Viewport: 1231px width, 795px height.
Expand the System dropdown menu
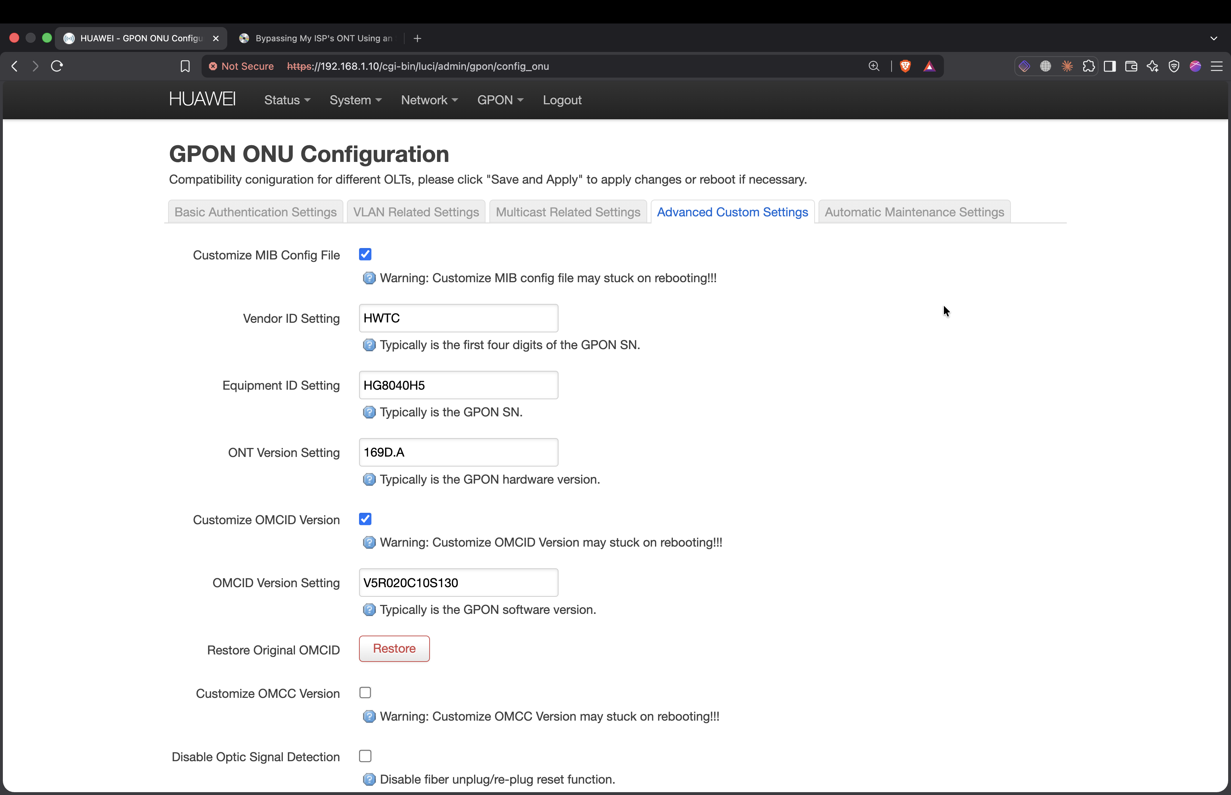(355, 100)
